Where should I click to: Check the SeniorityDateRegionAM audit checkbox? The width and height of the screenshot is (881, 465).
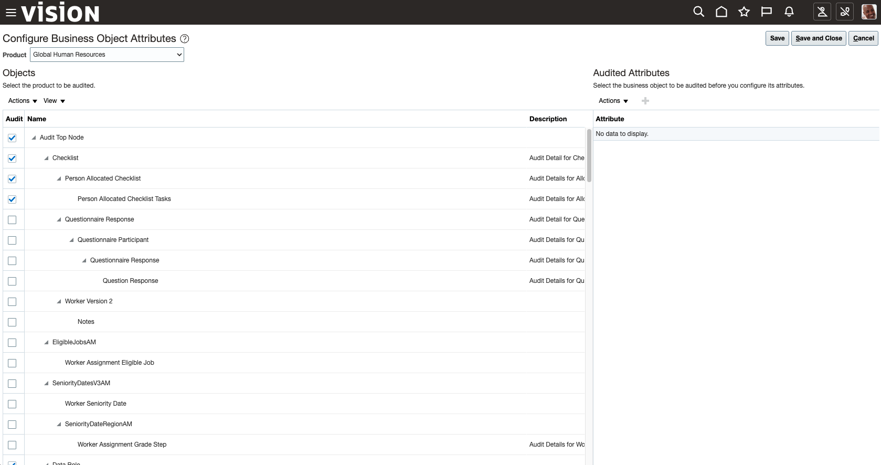pyautogui.click(x=12, y=425)
